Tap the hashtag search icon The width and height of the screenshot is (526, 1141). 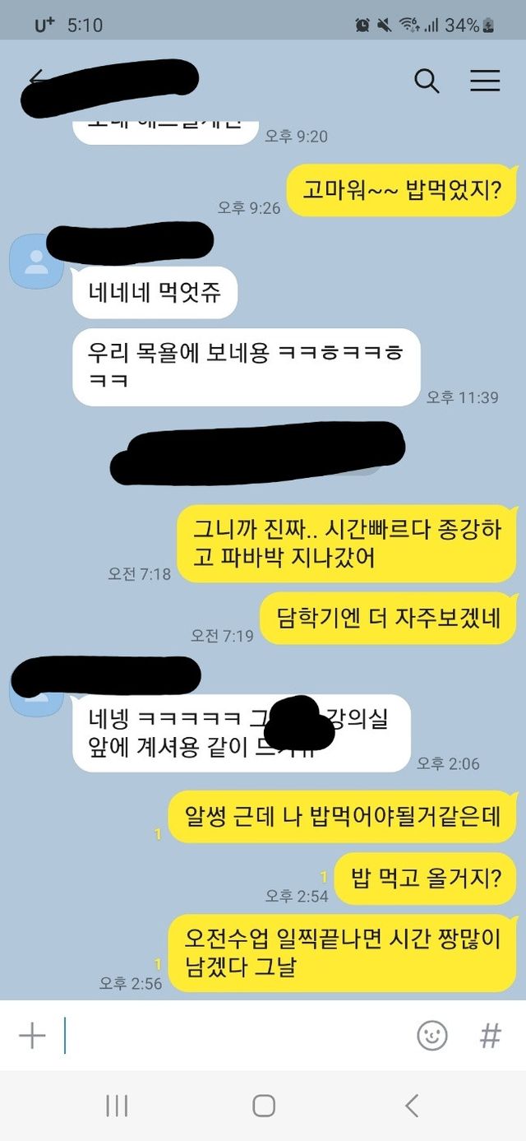491,1036
